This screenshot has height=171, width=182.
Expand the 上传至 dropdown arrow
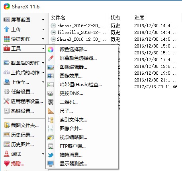[43, 82]
